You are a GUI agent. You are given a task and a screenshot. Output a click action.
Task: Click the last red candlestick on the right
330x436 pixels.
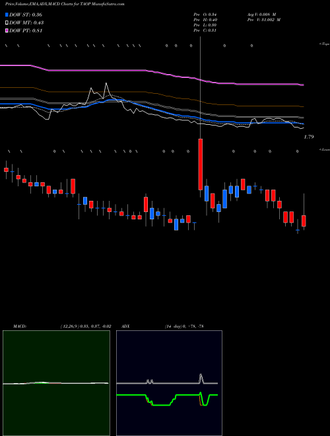coord(304,221)
